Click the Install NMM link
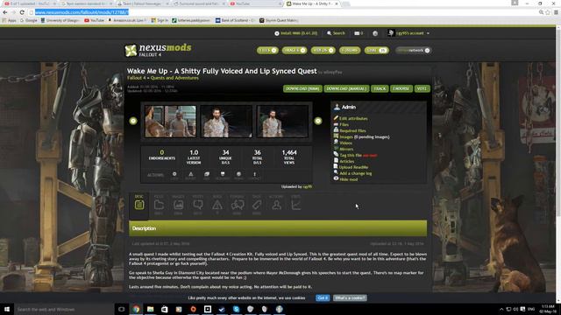Screen dimensions: 561x315 tap(296, 33)
